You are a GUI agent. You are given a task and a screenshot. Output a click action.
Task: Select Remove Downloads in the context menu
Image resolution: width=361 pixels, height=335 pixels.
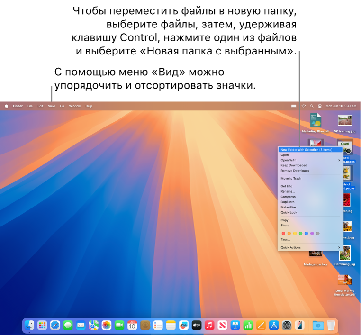(310, 171)
